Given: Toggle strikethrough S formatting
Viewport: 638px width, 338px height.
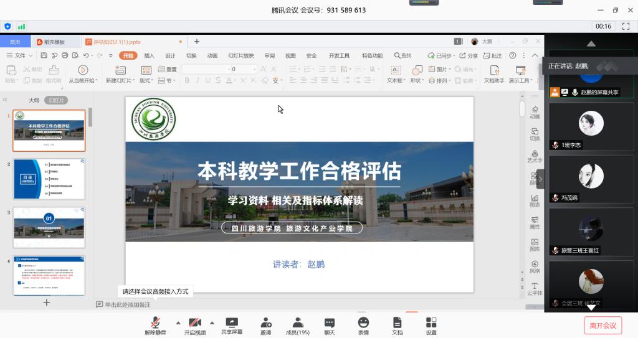Looking at the screenshot, I should [x=219, y=80].
